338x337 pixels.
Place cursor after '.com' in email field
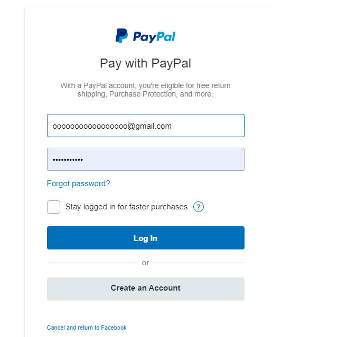coord(172,126)
